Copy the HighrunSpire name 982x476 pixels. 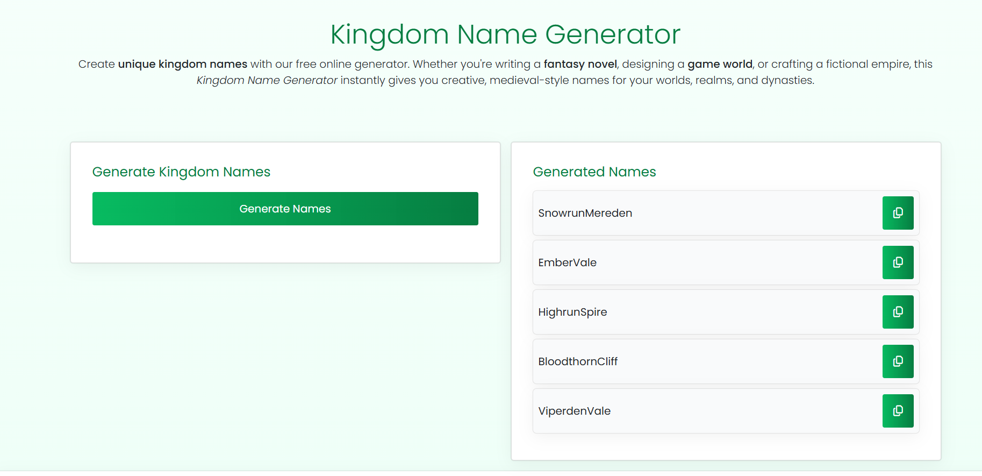pyautogui.click(x=898, y=312)
